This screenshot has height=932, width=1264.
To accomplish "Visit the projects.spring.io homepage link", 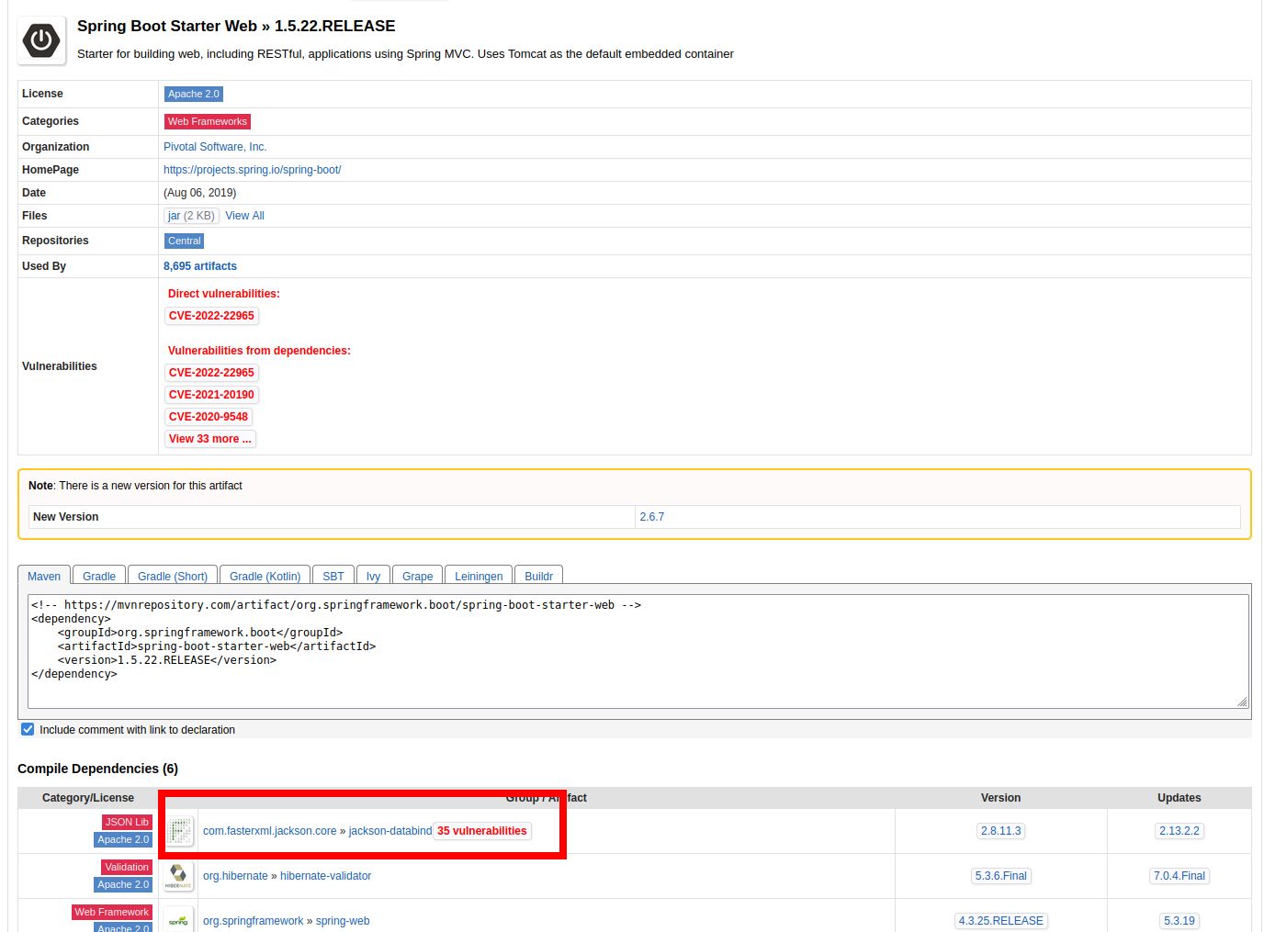I will coord(253,170).
